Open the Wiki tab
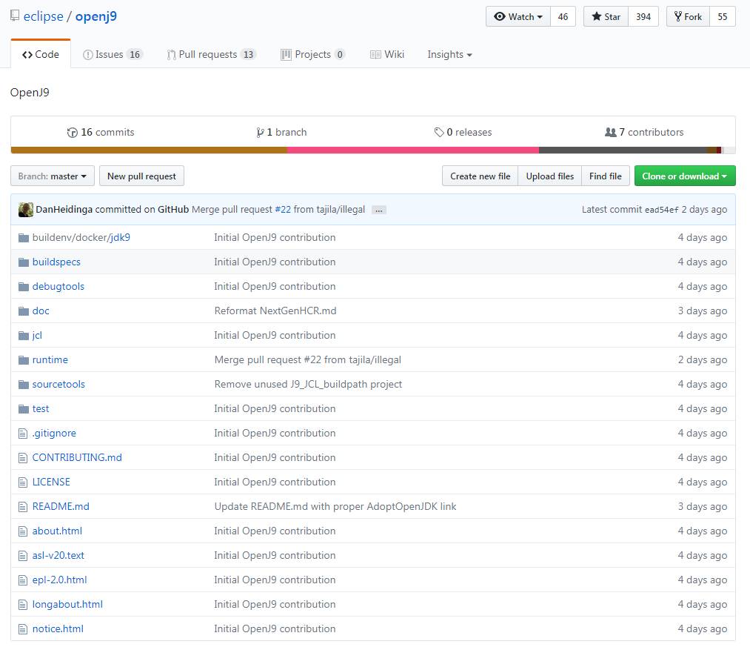This screenshot has height=647, width=750. [x=387, y=55]
